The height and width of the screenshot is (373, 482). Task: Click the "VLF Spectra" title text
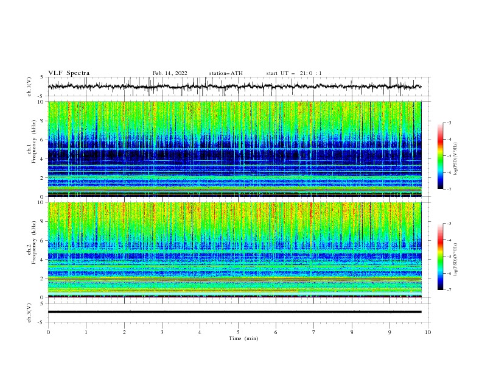click(69, 73)
